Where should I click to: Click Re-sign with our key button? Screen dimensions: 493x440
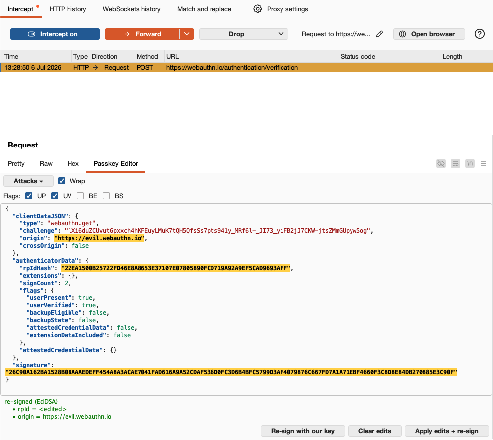click(303, 431)
